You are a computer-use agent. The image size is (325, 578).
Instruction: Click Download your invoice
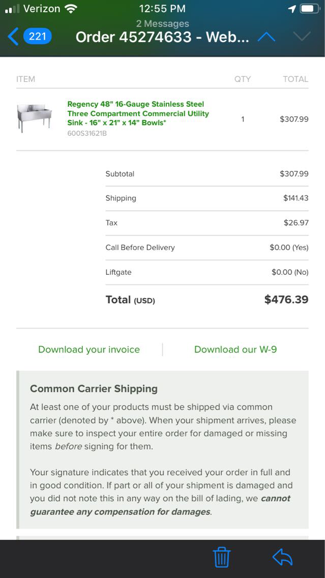[89, 350]
